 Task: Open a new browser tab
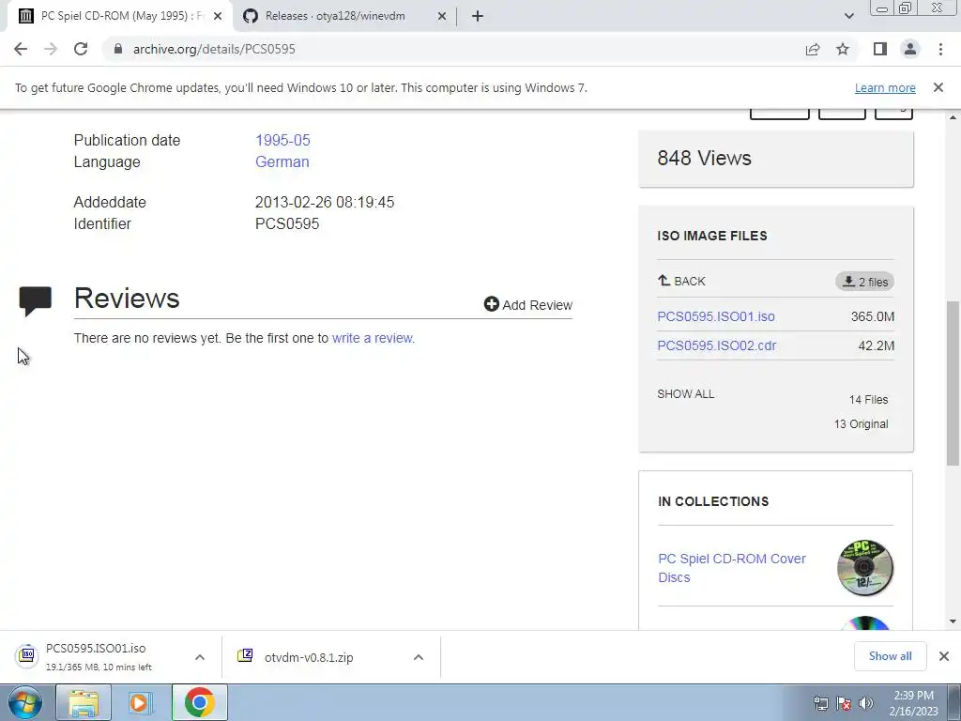click(478, 16)
